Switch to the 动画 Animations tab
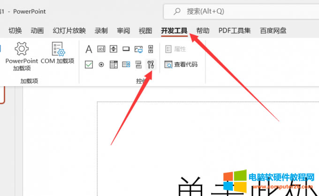 (37, 30)
